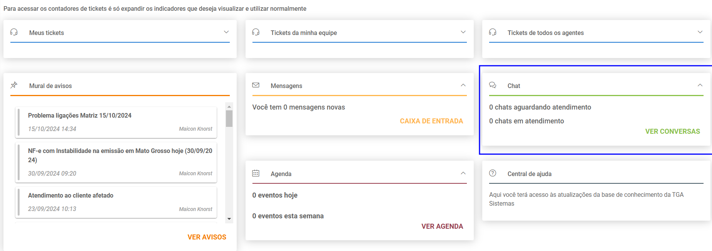Expand Tickets da minha equipe chevron

(x=463, y=32)
